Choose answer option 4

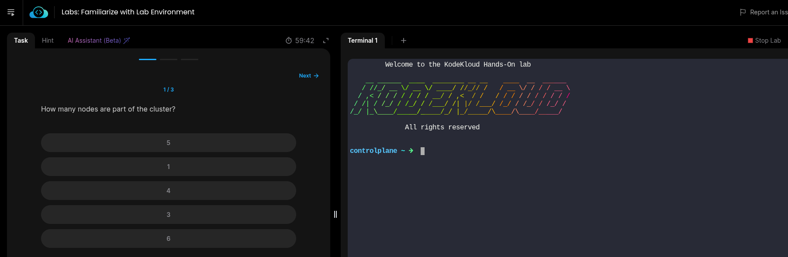click(x=168, y=191)
